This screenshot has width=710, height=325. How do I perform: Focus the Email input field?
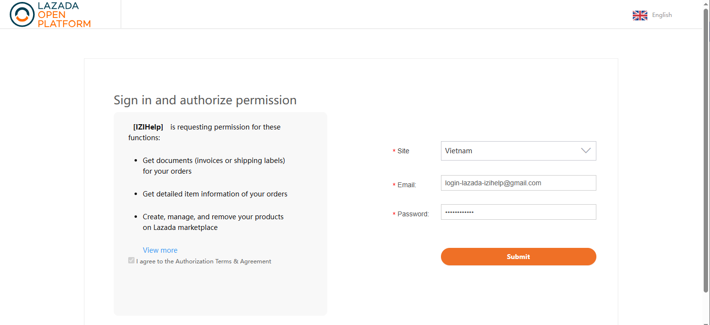tap(518, 183)
